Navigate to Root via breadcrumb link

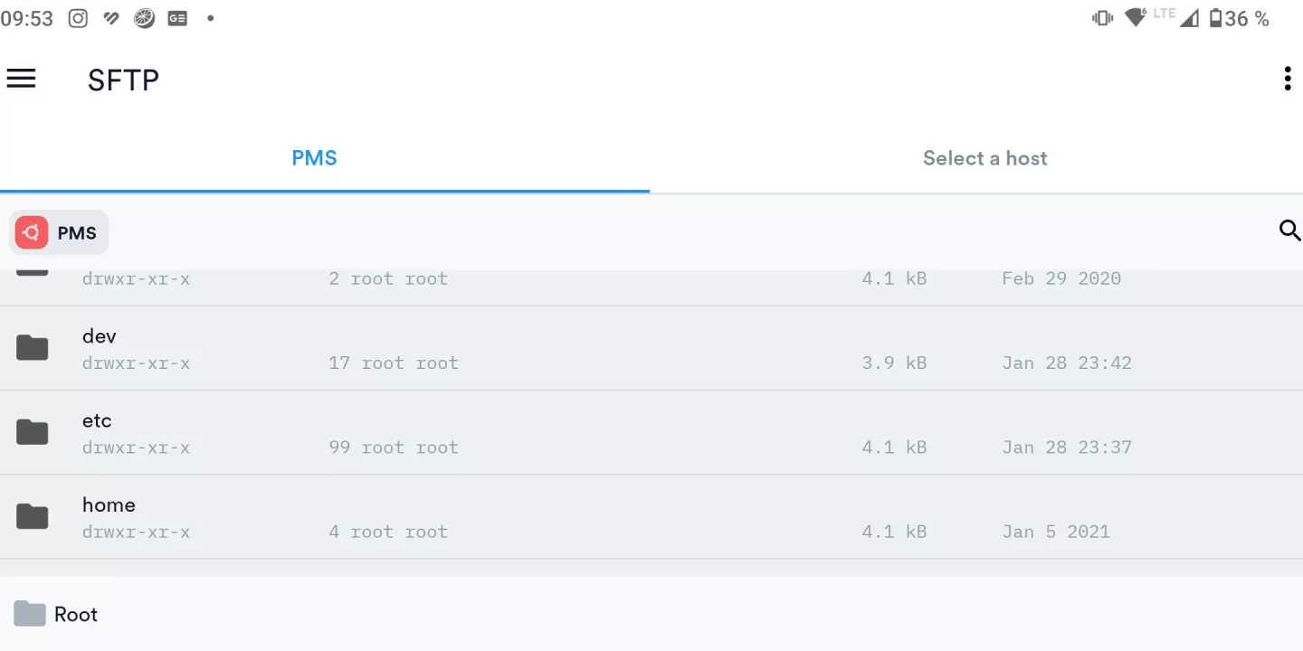point(77,614)
